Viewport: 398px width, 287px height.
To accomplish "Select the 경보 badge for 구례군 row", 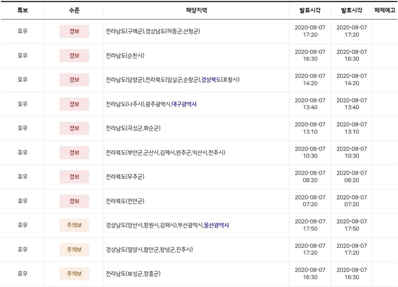I will click(74, 31).
